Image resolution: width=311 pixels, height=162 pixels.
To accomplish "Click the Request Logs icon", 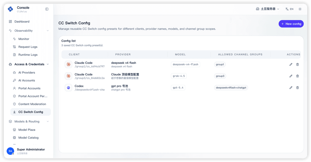I will 14,47.
